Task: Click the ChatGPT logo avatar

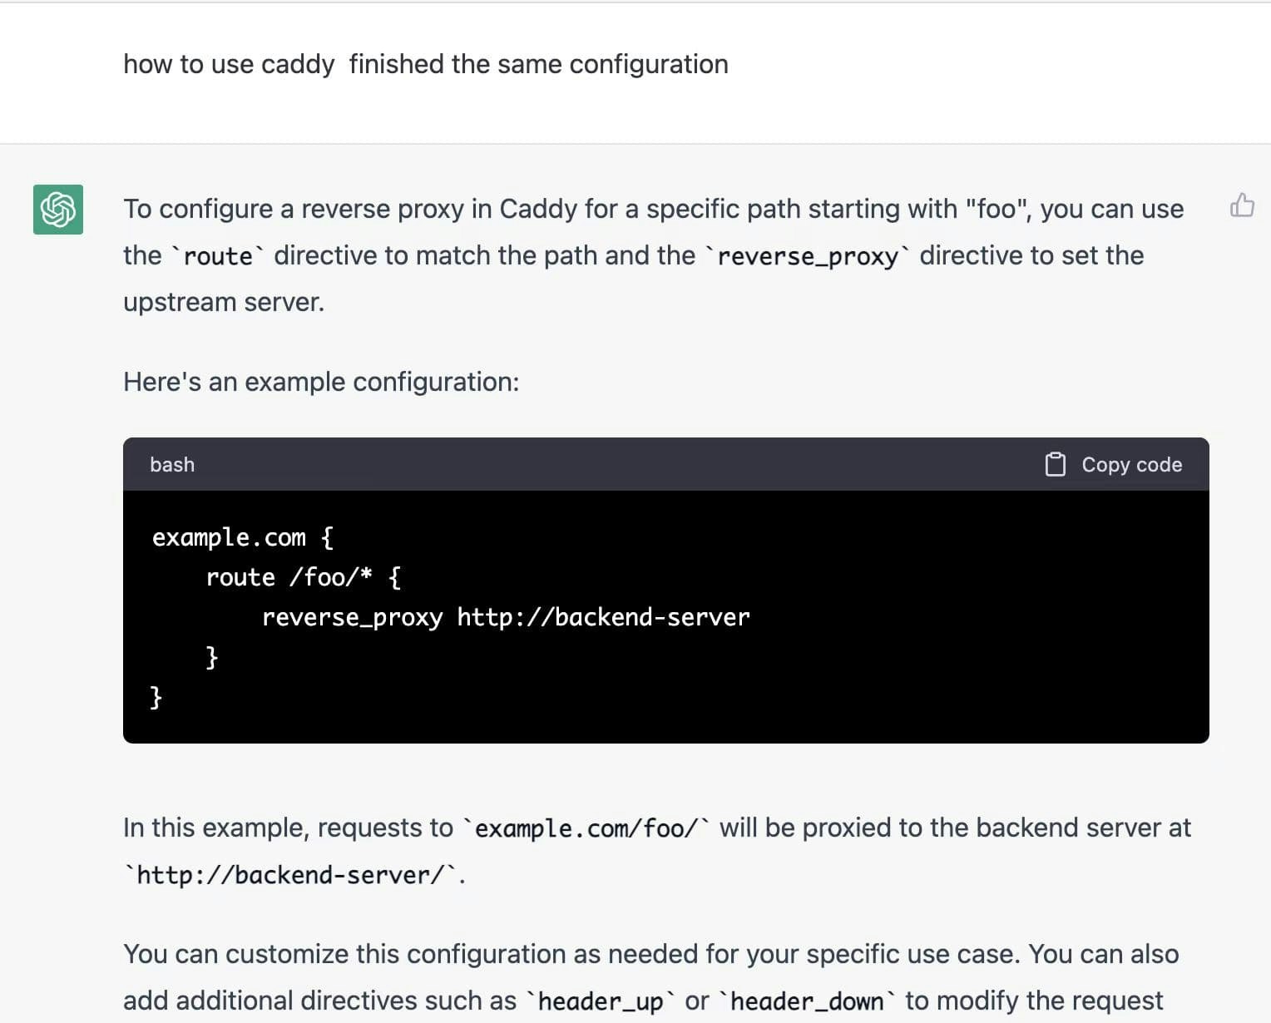Action: click(58, 210)
